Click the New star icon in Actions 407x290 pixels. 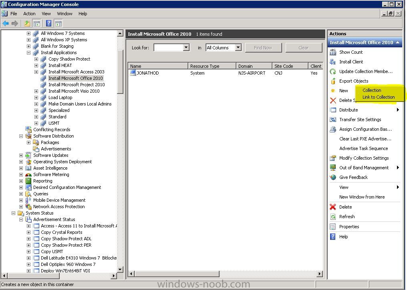click(x=333, y=91)
